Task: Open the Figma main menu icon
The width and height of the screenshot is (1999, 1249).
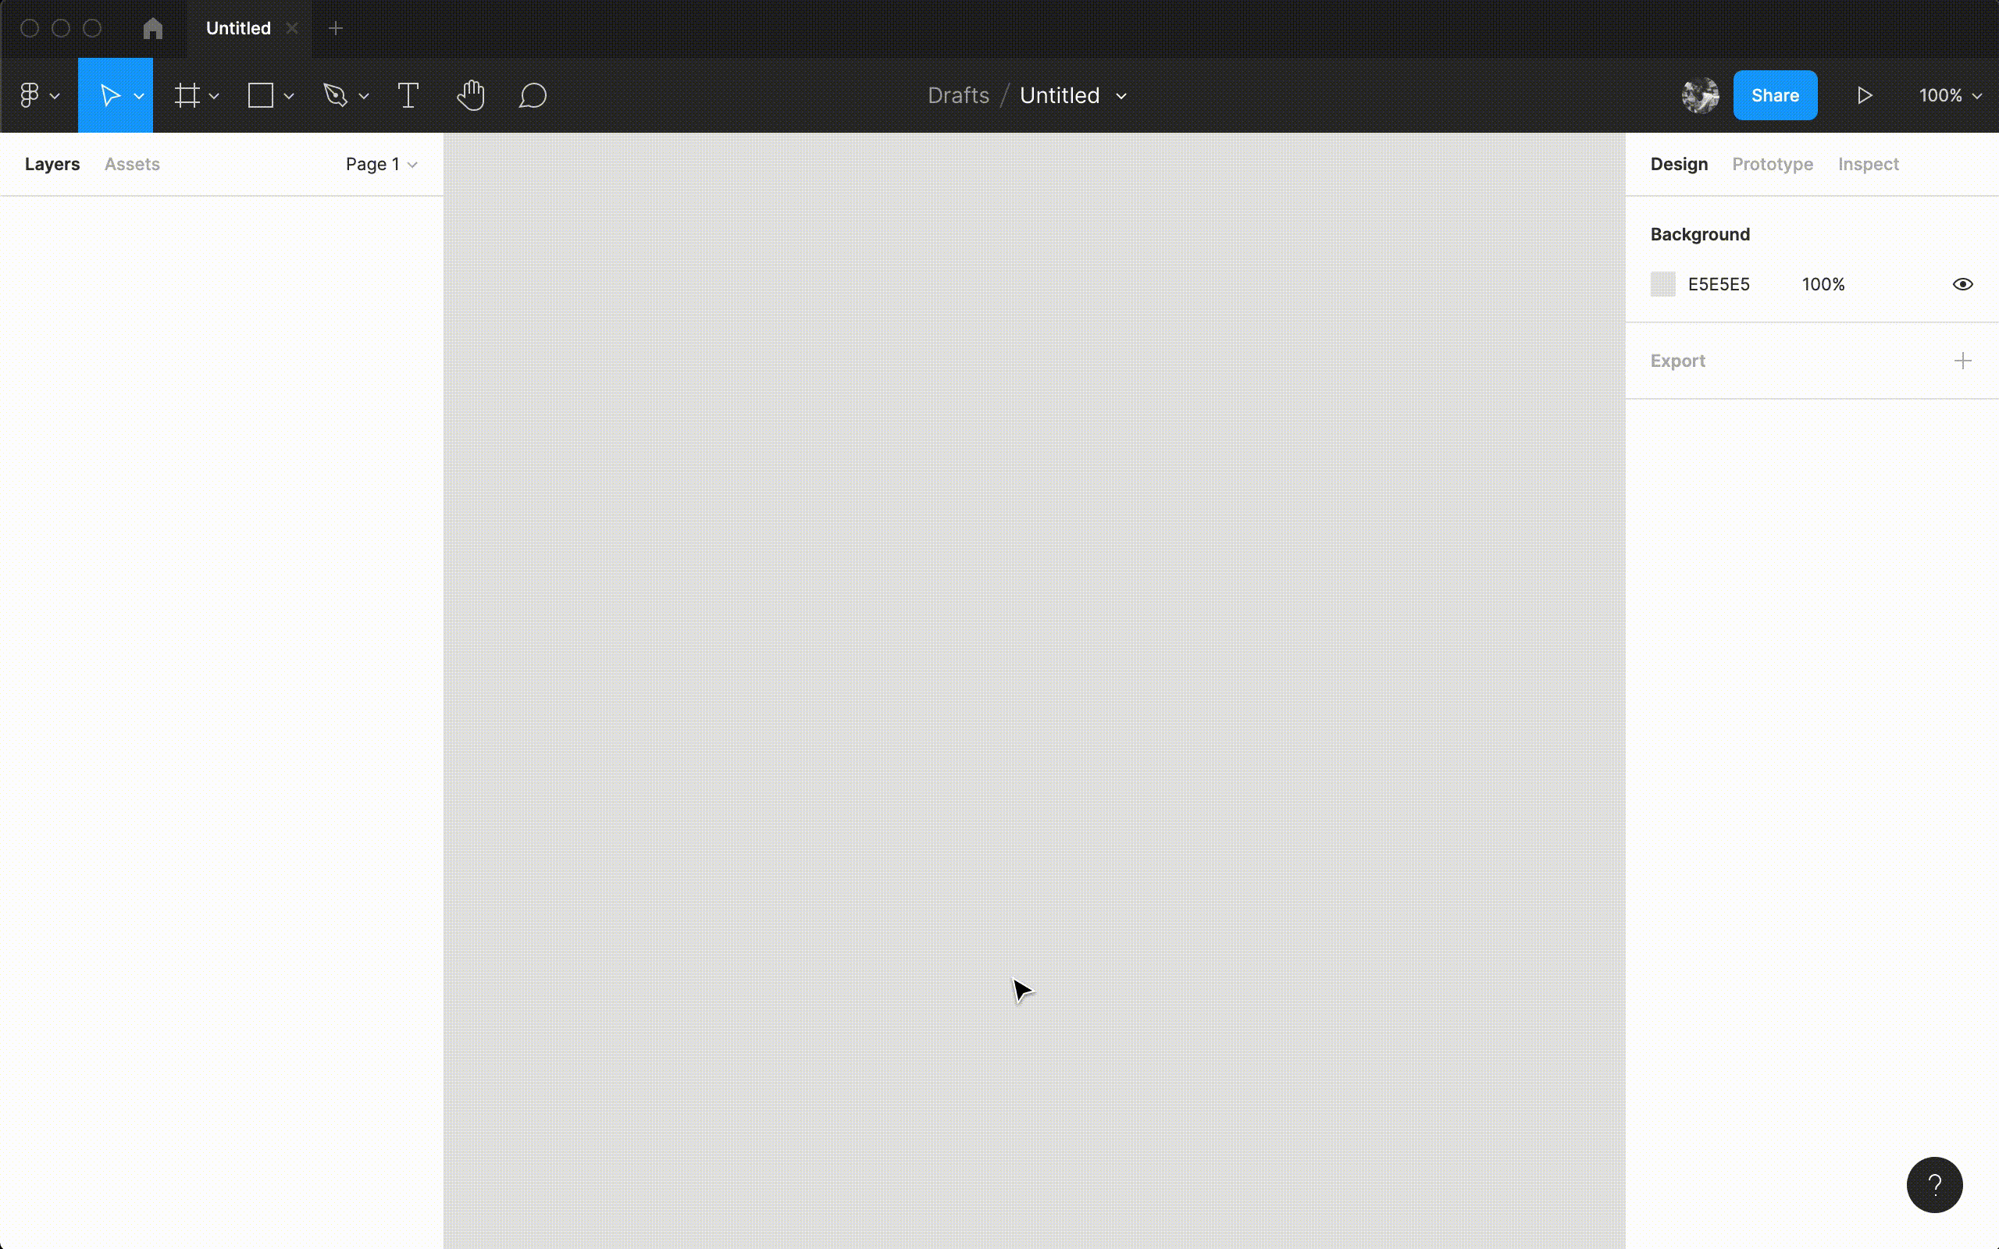Action: (x=30, y=96)
